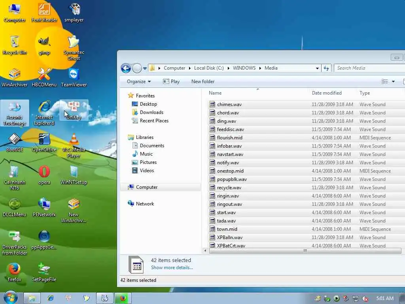
Task: Open DLC1Menu desktop icon
Action: (x=15, y=207)
